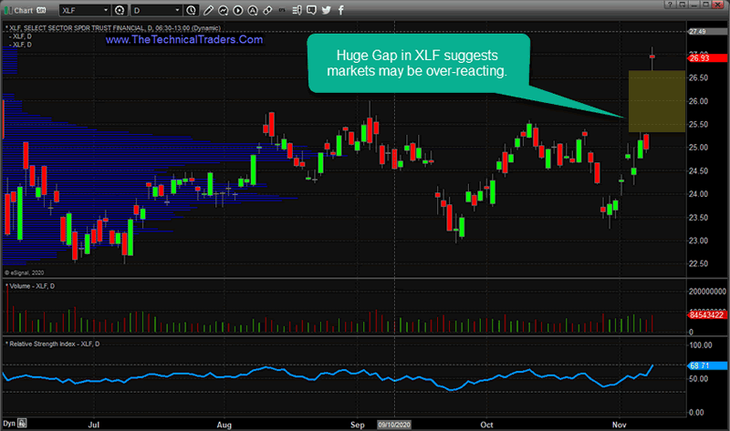Click the pencil drawing tool icon
The width and height of the screenshot is (730, 431).
[x=210, y=10]
